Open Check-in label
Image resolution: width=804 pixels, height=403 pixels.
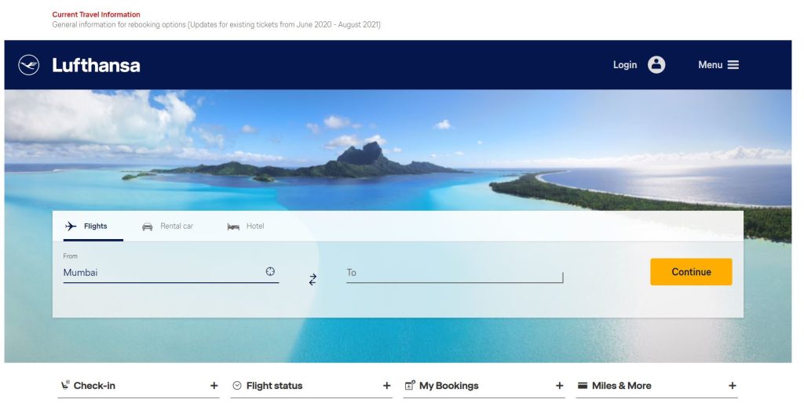94,386
